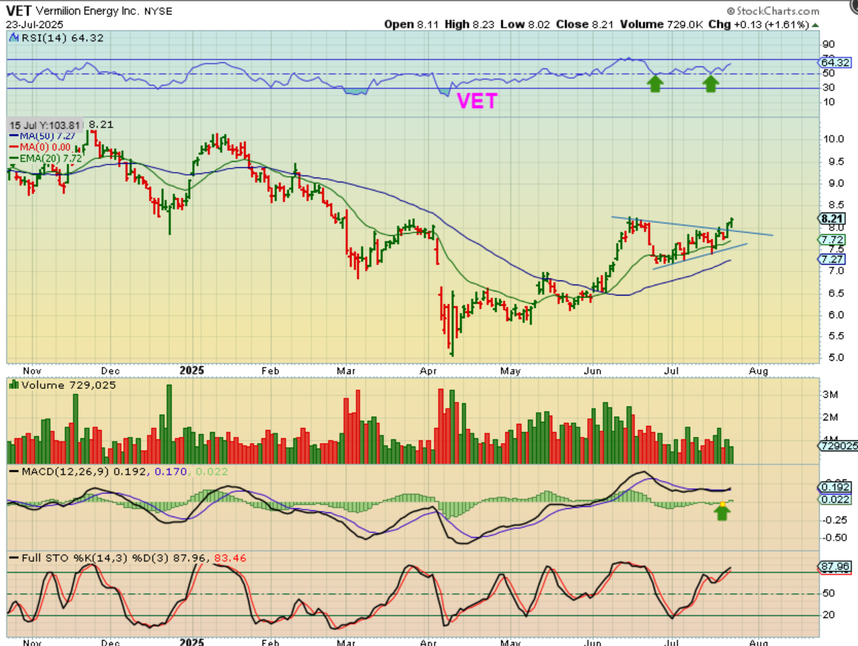Click the 0.192 MACD value tag
Viewport: 858px width, 646px height.
(x=836, y=487)
